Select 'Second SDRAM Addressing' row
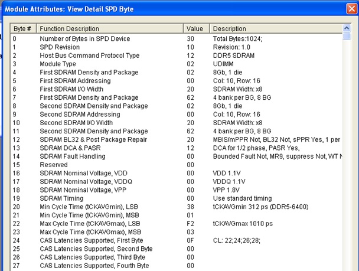This screenshot has width=359, height=271. point(177,114)
